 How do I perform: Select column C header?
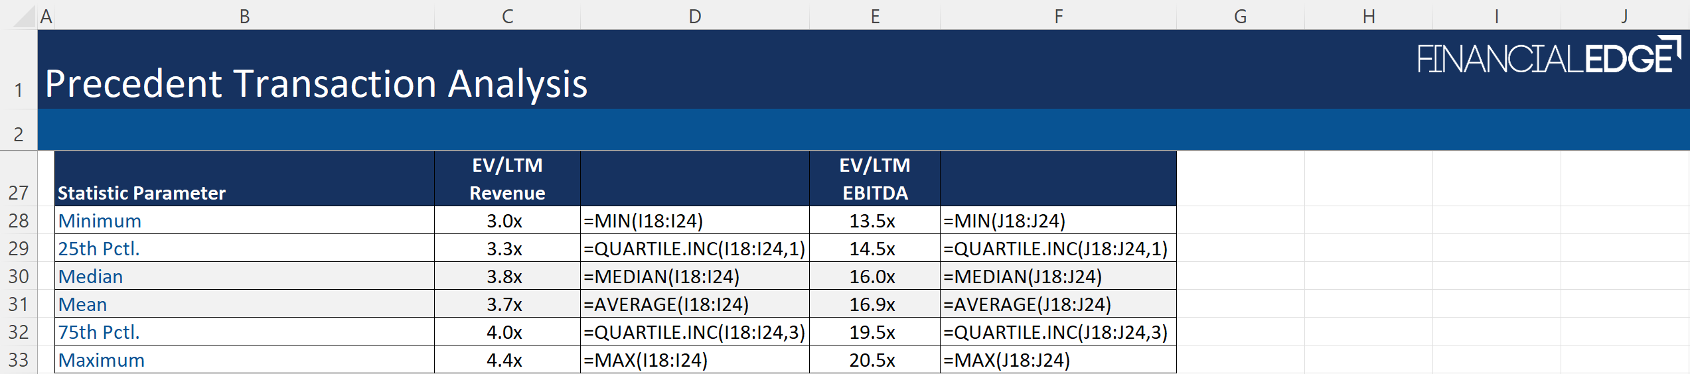(x=507, y=16)
